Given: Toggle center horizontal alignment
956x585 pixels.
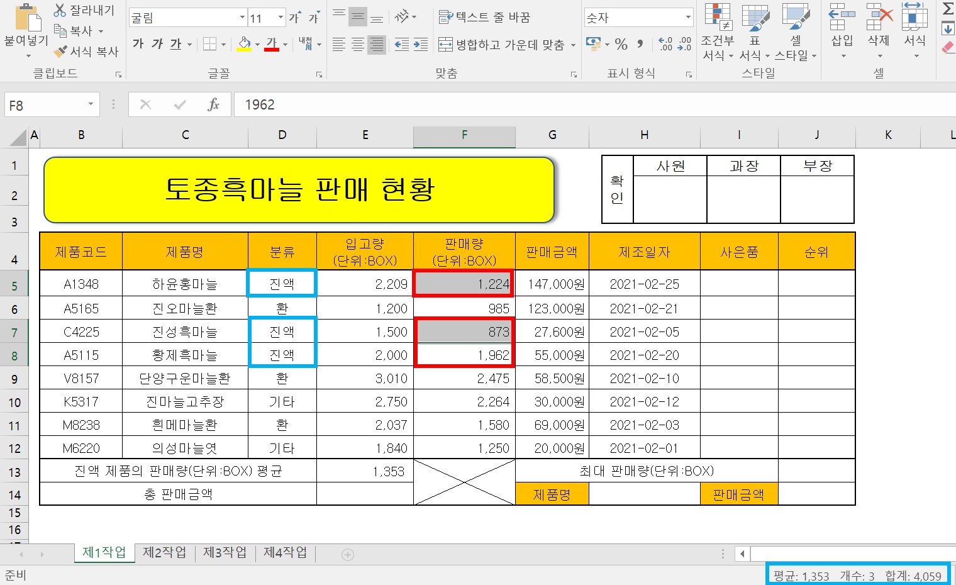Looking at the screenshot, I should pos(358,43).
